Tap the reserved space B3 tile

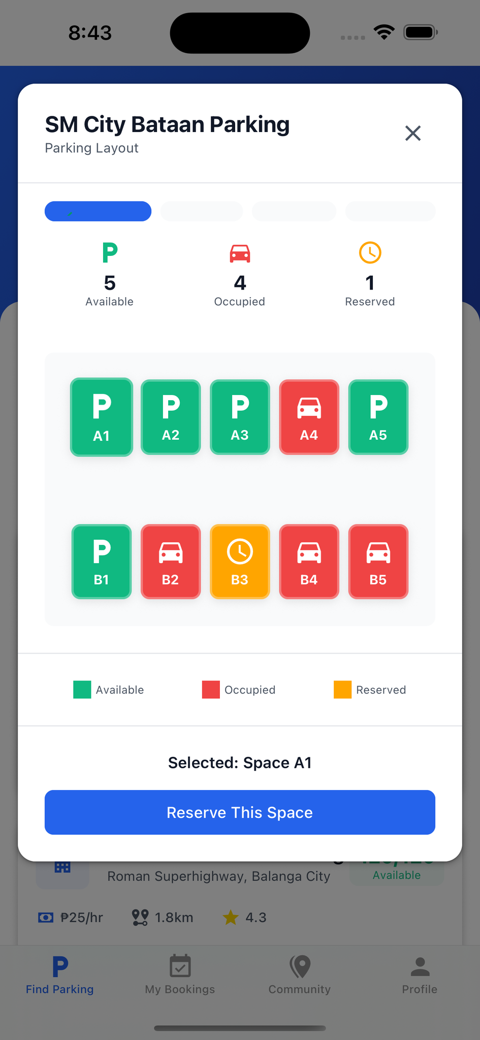[240, 561]
